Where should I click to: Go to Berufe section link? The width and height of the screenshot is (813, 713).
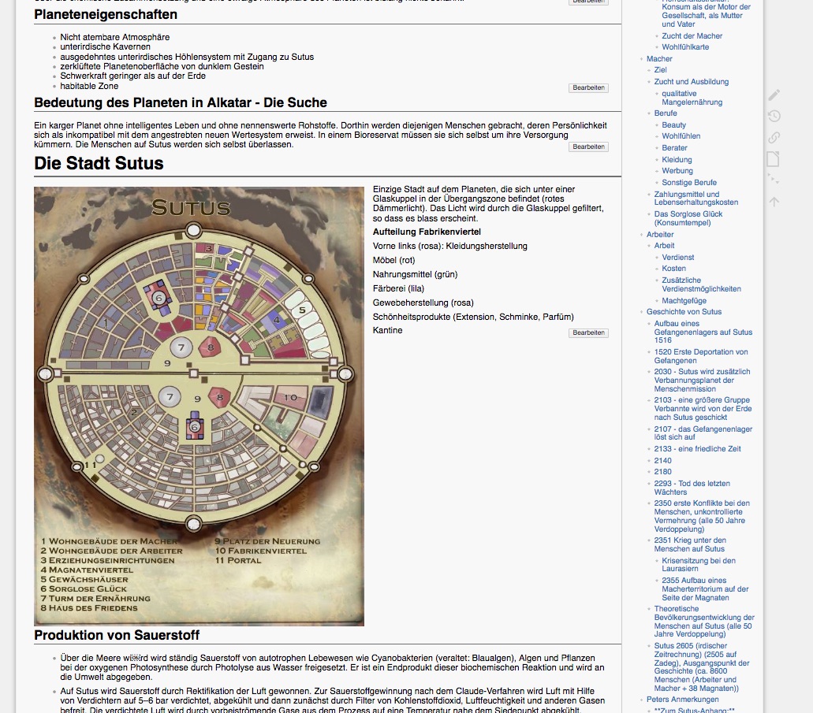click(x=666, y=113)
